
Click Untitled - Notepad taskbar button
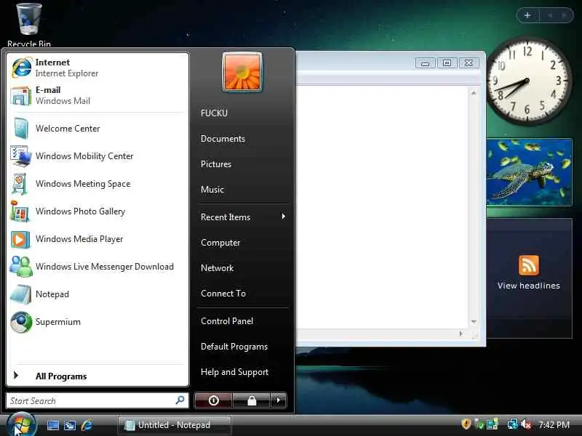click(x=174, y=425)
